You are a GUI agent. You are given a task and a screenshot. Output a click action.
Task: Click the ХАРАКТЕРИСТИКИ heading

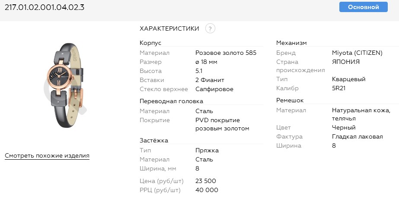pos(169,28)
